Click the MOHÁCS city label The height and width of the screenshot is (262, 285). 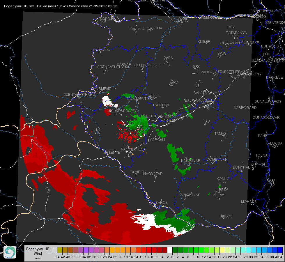pyautogui.click(x=249, y=202)
